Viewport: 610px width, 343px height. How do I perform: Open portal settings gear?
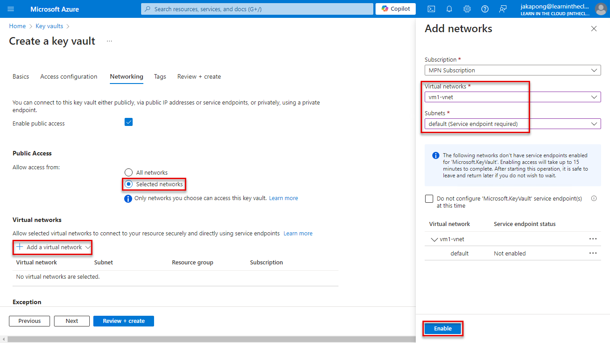pyautogui.click(x=467, y=9)
